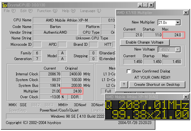Expand the disabled New Voltage 1.450V dropdown
191x131 pixels.
pyautogui.click(x=178, y=50)
